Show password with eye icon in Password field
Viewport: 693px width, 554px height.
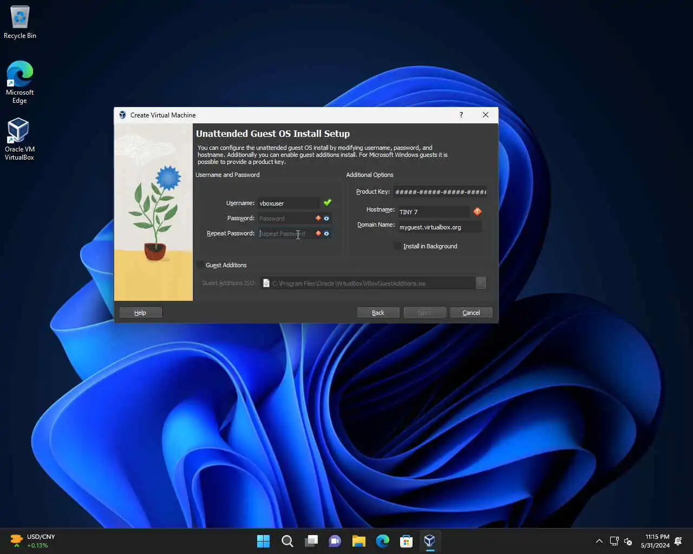pyautogui.click(x=326, y=218)
